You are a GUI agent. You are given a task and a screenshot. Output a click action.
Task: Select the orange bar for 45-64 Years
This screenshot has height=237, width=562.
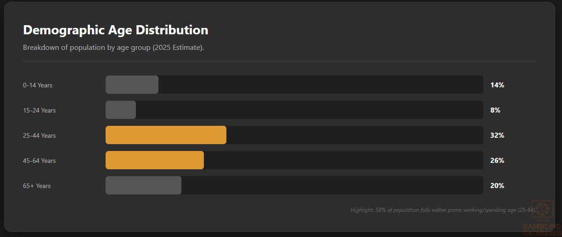tap(155, 160)
